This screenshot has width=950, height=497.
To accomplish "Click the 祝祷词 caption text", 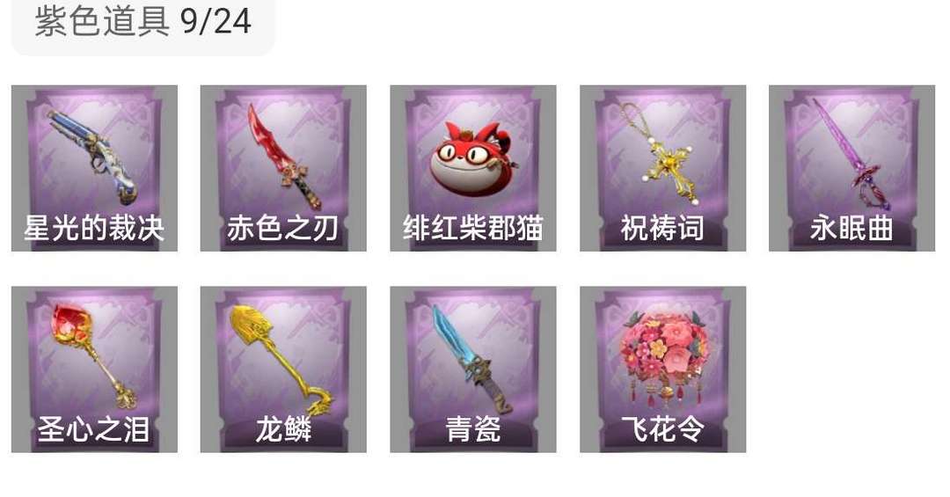I will click(662, 229).
